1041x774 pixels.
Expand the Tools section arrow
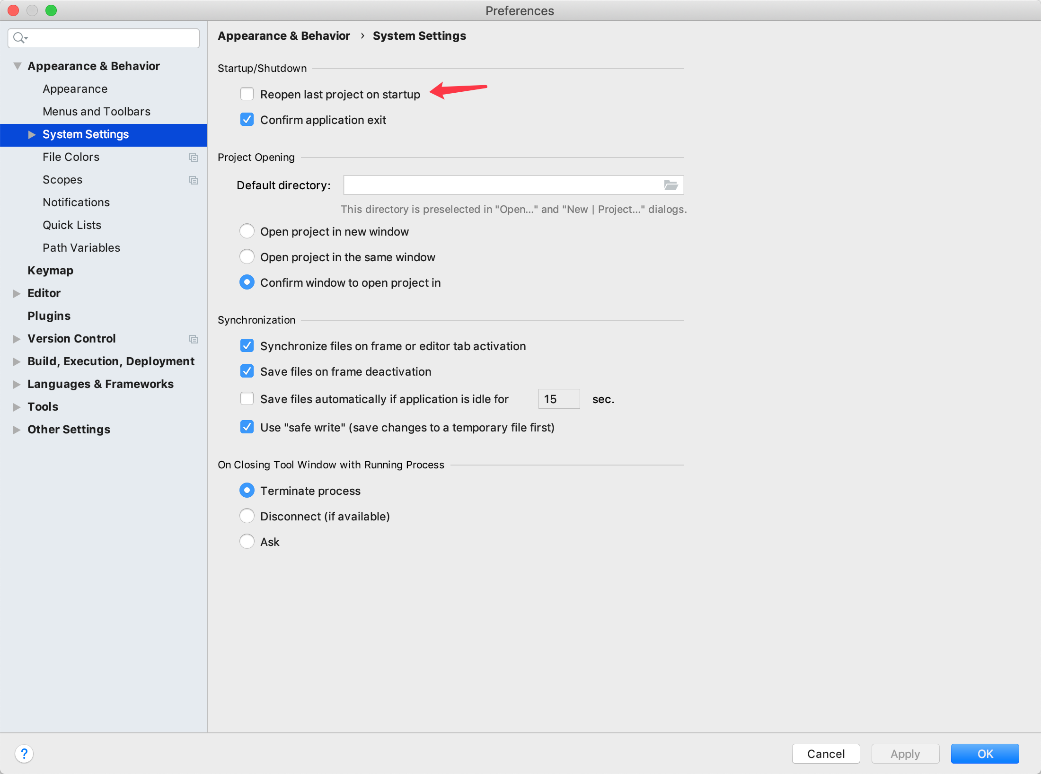(x=17, y=407)
